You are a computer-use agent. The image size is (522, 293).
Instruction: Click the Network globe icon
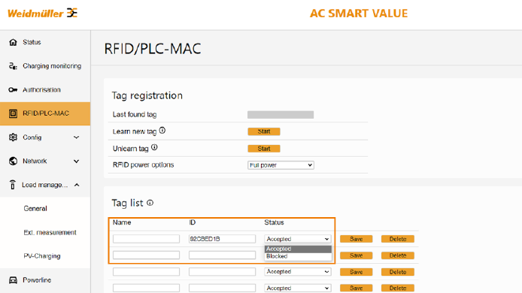(x=13, y=161)
